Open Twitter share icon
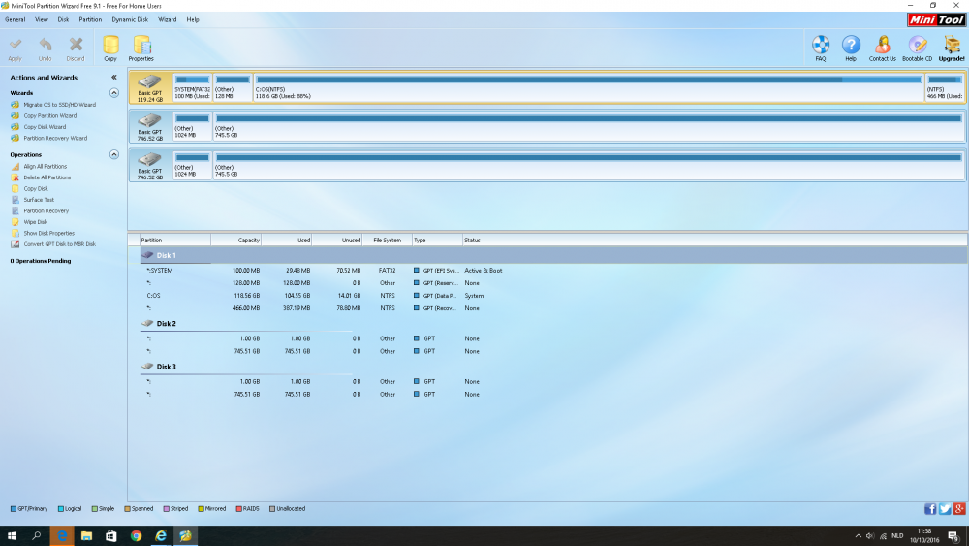This screenshot has height=546, width=969. [945, 509]
